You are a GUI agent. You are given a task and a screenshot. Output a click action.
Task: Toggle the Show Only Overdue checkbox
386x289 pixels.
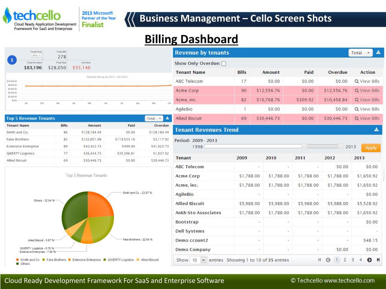pos(224,64)
